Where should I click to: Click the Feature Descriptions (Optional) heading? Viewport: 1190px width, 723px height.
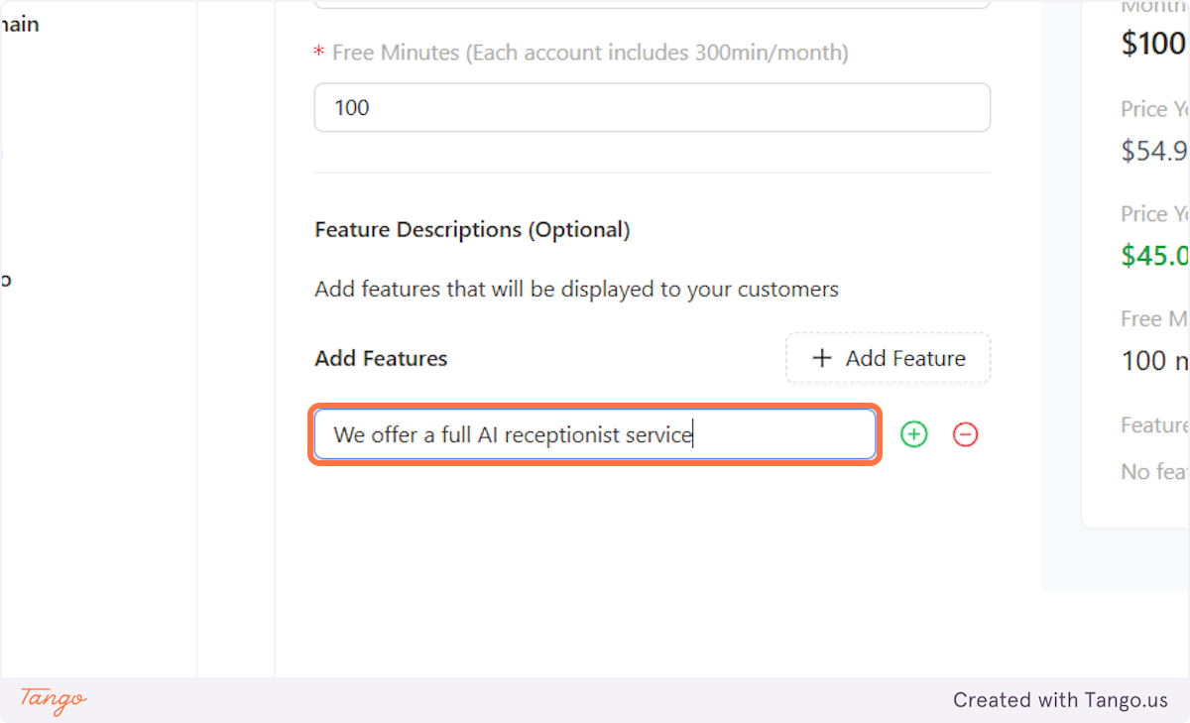pos(471,229)
